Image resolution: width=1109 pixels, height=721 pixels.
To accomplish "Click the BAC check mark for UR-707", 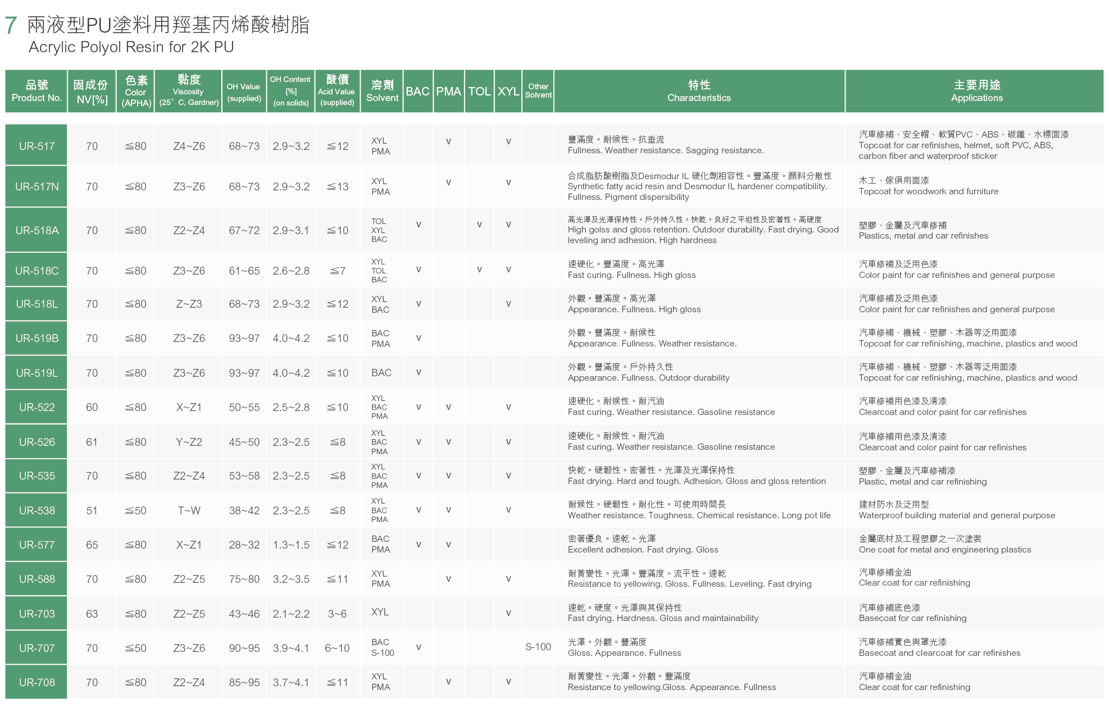I will pos(419,647).
